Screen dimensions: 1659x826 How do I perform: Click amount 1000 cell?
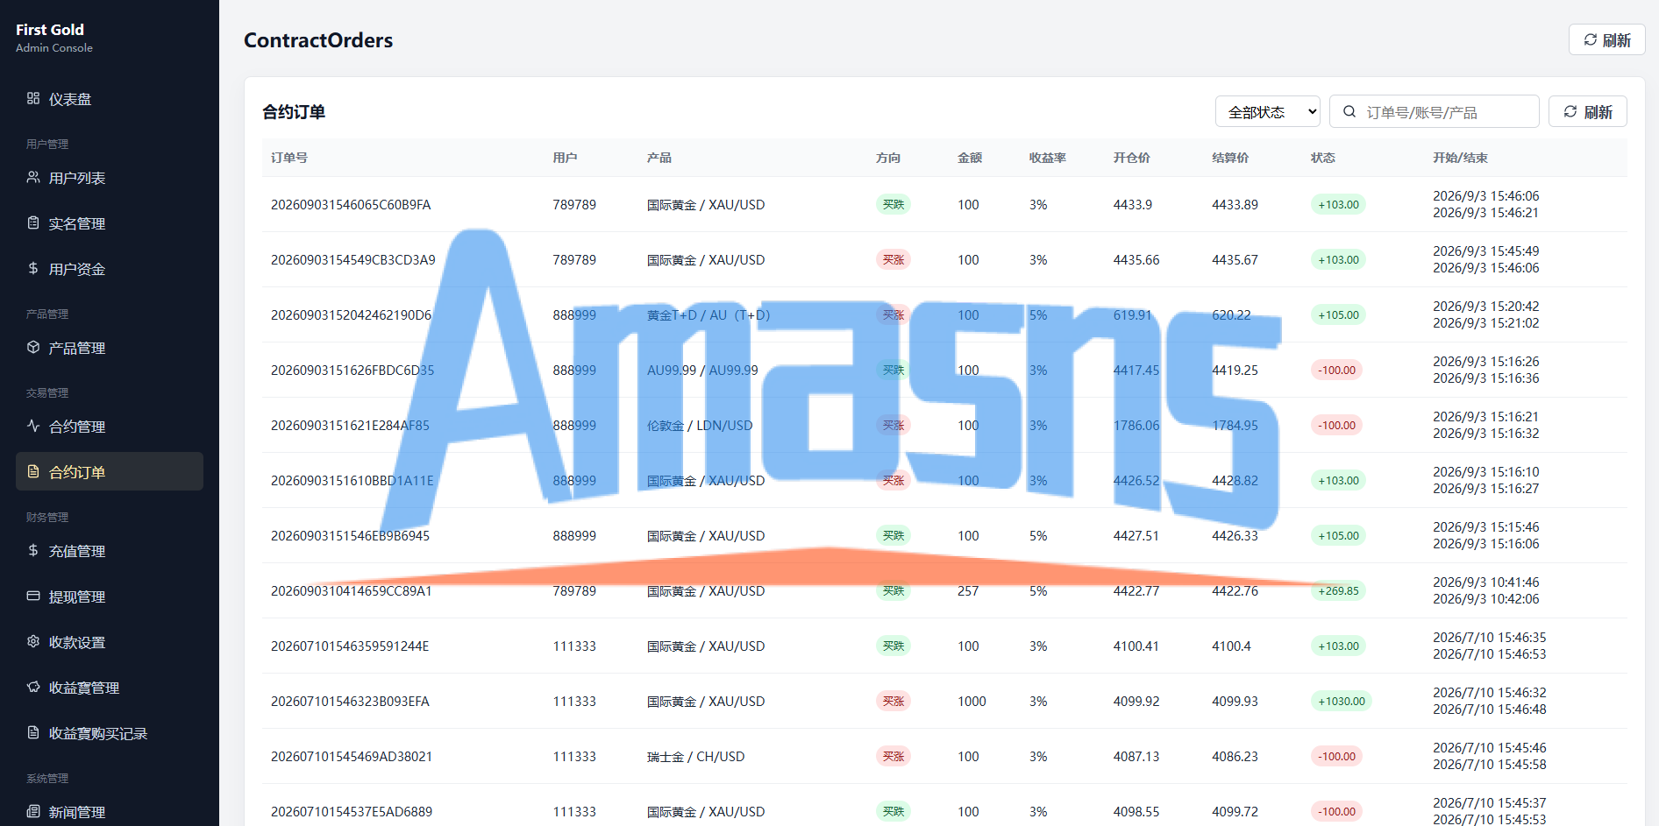pos(972,701)
